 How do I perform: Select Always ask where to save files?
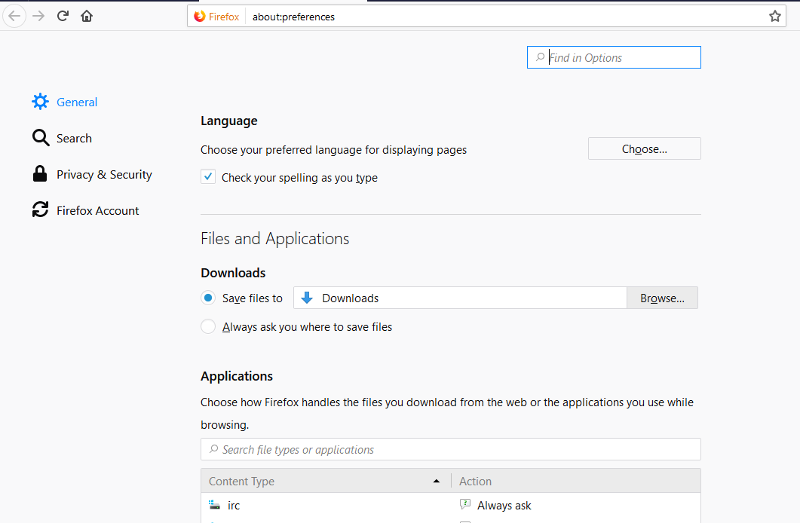pos(207,326)
